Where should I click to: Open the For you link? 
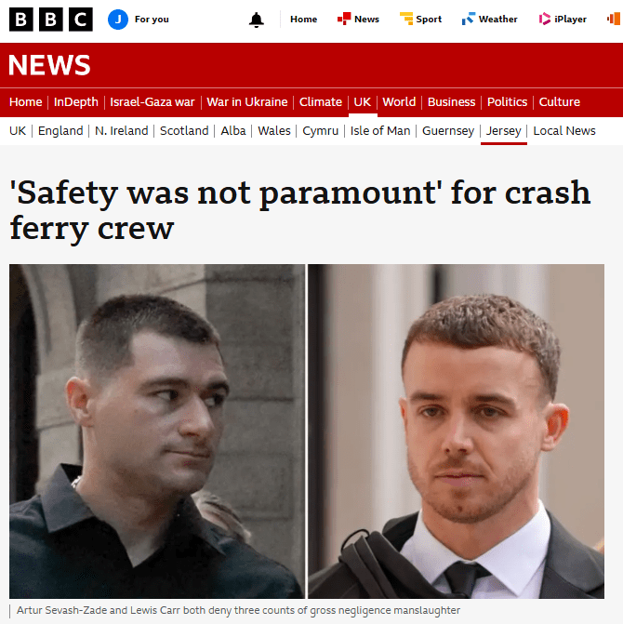[152, 20]
